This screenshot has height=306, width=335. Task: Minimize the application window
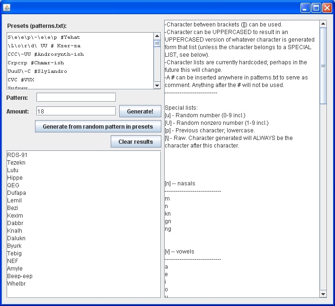305,8
